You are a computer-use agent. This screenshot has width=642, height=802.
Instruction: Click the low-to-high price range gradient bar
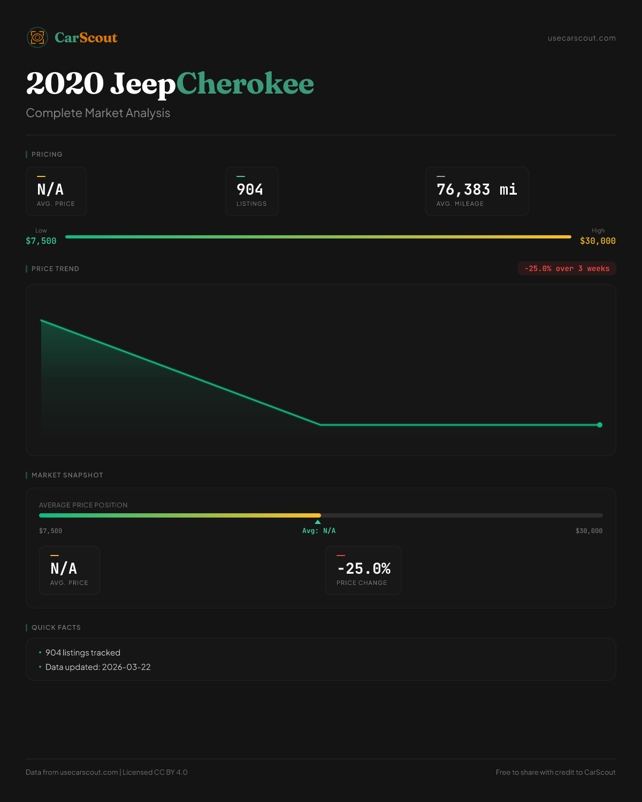click(318, 237)
